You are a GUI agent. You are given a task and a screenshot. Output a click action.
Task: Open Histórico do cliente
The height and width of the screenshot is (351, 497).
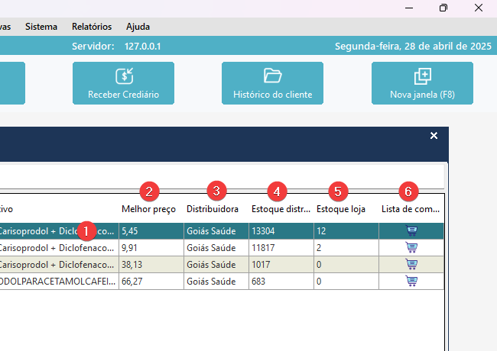273,83
